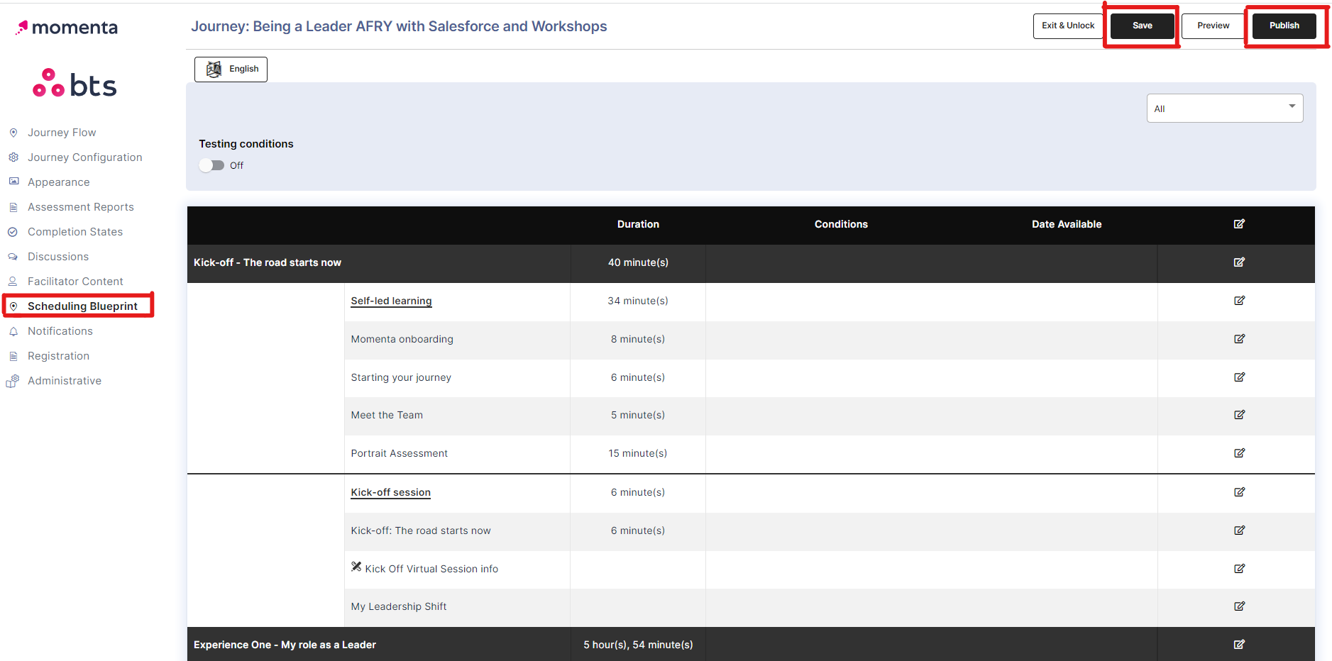Click My Leadership Shift row name
The height and width of the screenshot is (661, 1332).
[398, 606]
